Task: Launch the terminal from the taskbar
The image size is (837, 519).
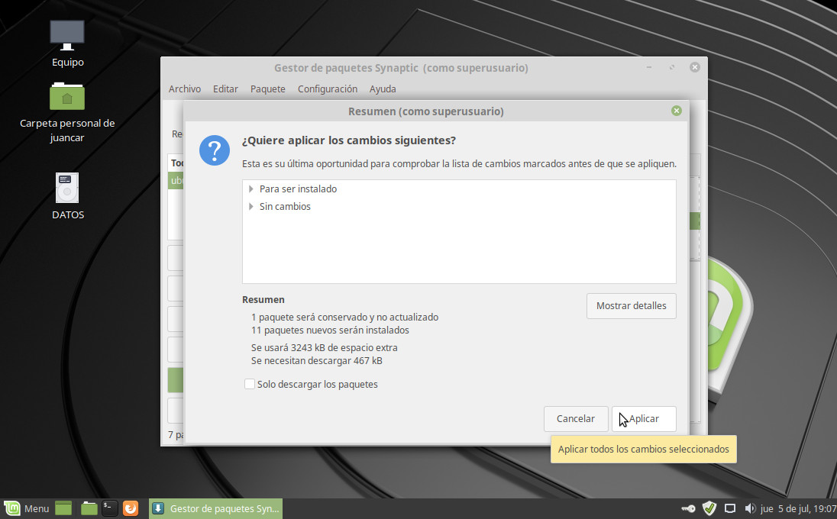Action: click(x=110, y=508)
